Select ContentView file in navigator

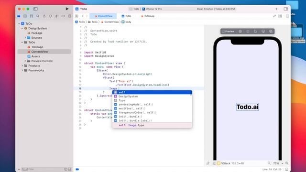(x=44, y=52)
